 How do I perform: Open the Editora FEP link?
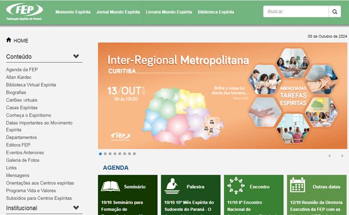click(x=18, y=145)
